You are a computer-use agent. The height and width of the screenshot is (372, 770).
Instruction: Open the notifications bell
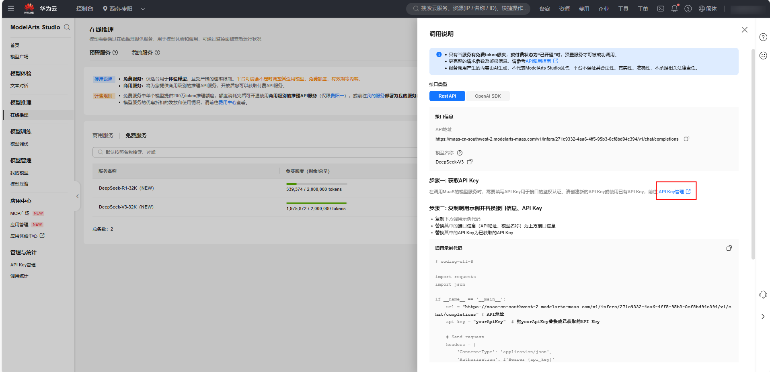(x=674, y=8)
